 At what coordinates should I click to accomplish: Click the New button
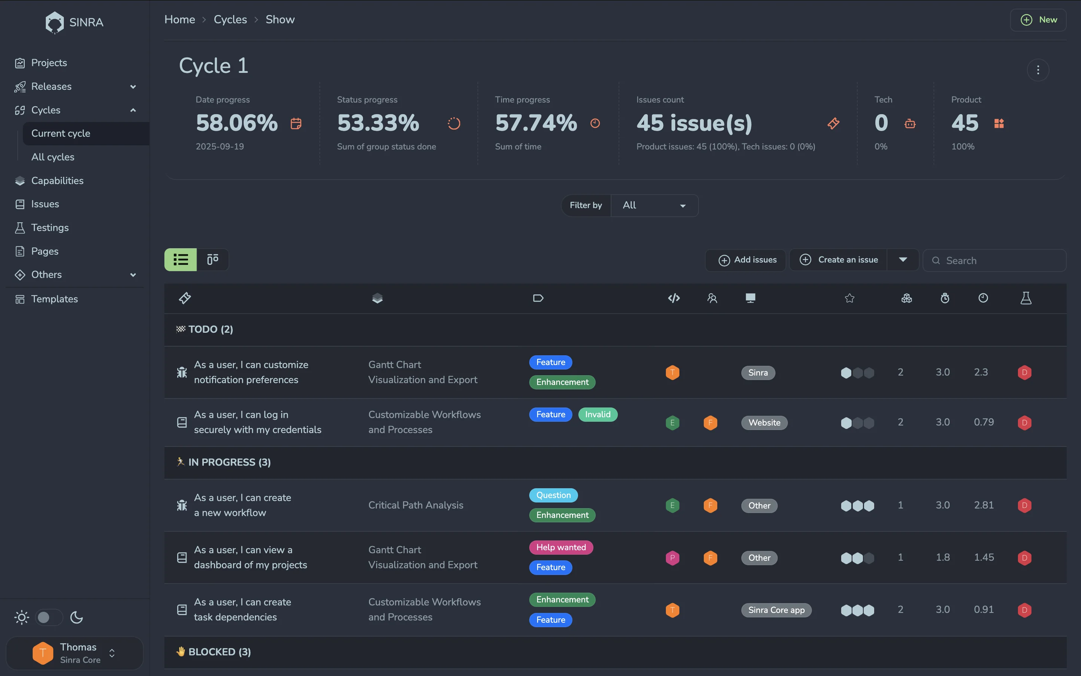(1038, 20)
